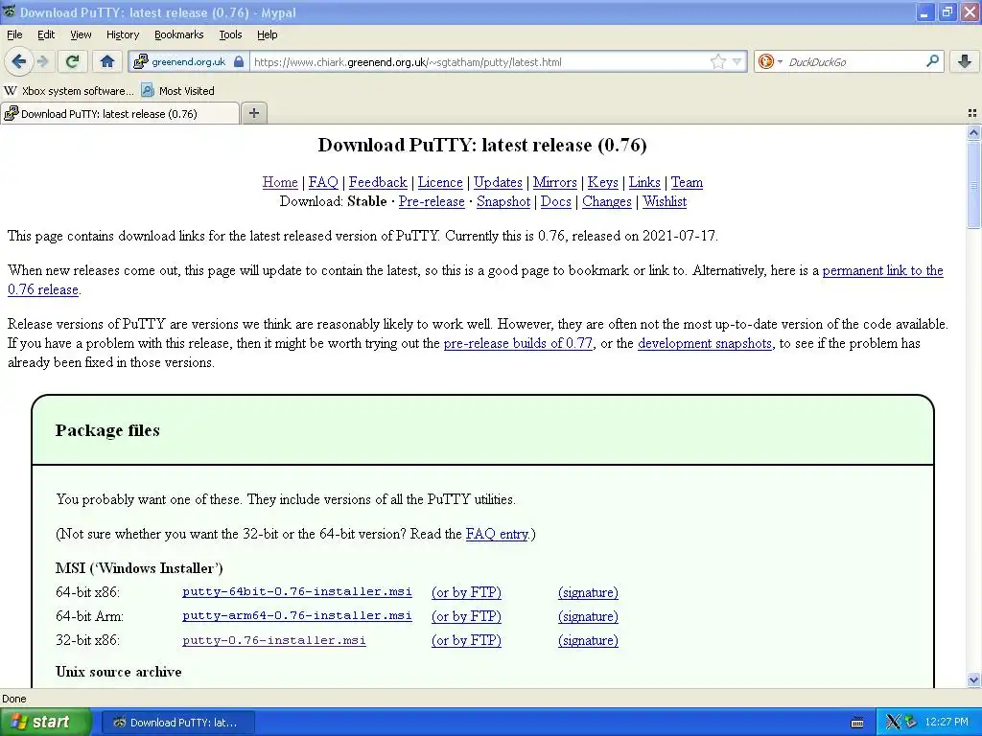Reload the page with the refresh icon
Image resolution: width=982 pixels, height=736 pixels.
point(72,61)
